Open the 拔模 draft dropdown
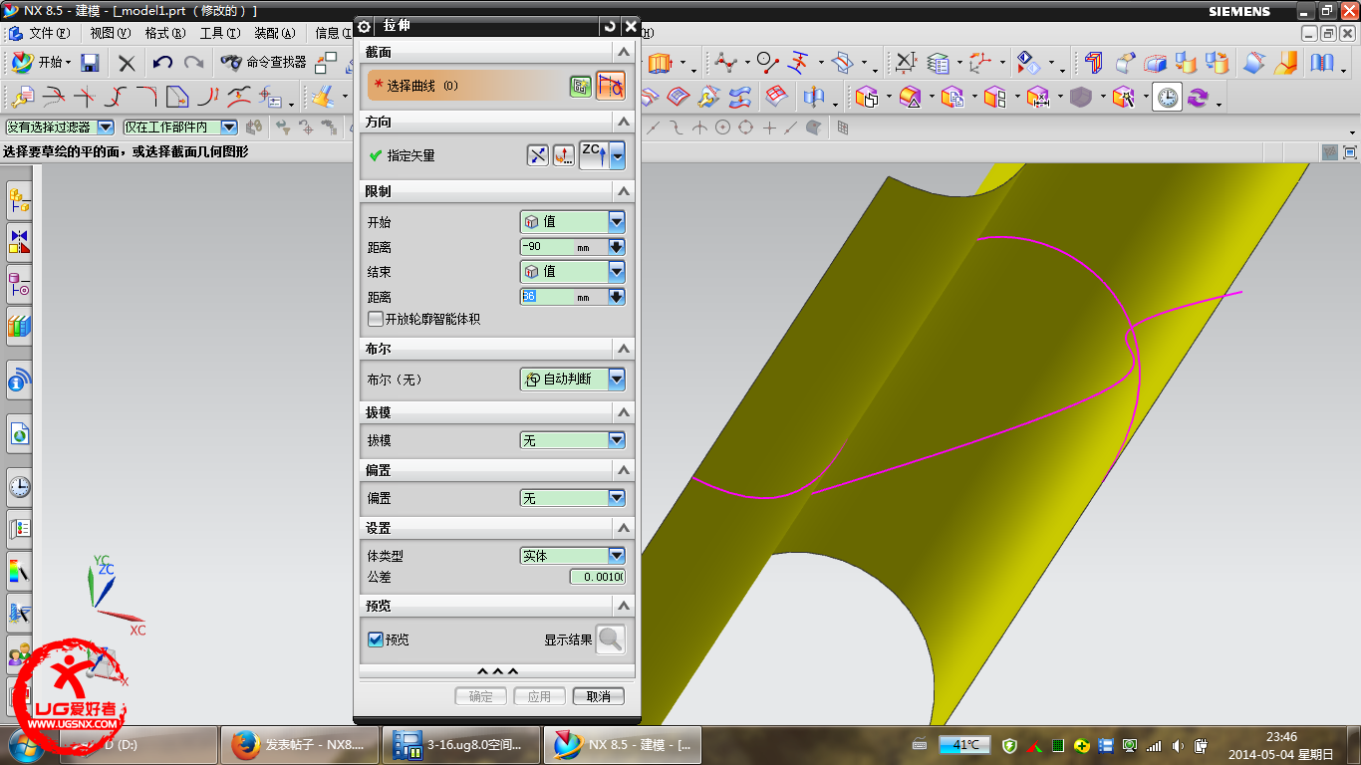1361x765 pixels. (x=573, y=439)
